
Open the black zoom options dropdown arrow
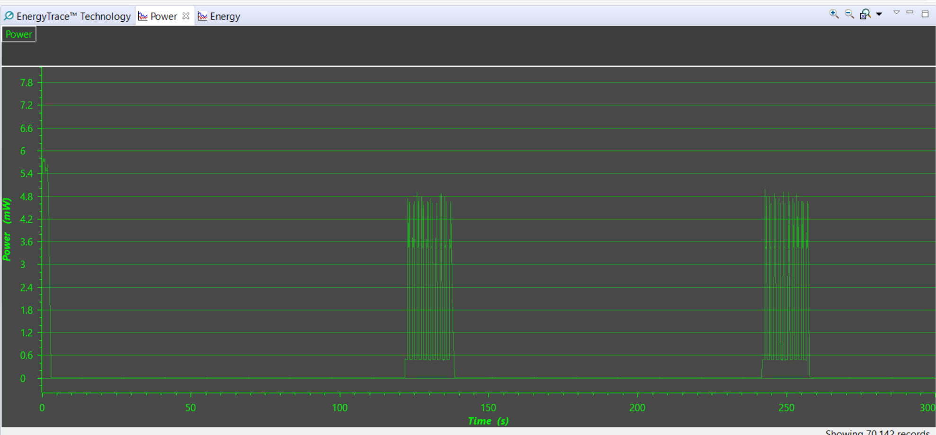click(x=879, y=14)
